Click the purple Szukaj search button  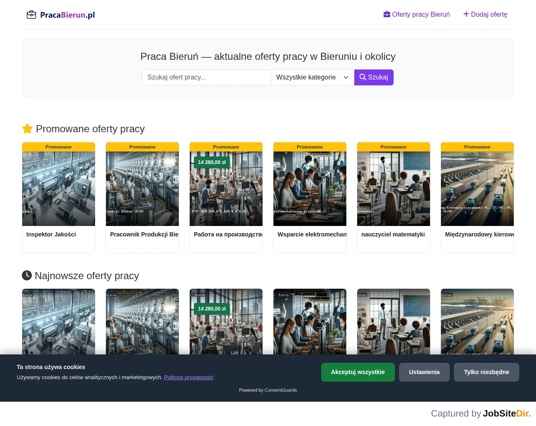[374, 77]
